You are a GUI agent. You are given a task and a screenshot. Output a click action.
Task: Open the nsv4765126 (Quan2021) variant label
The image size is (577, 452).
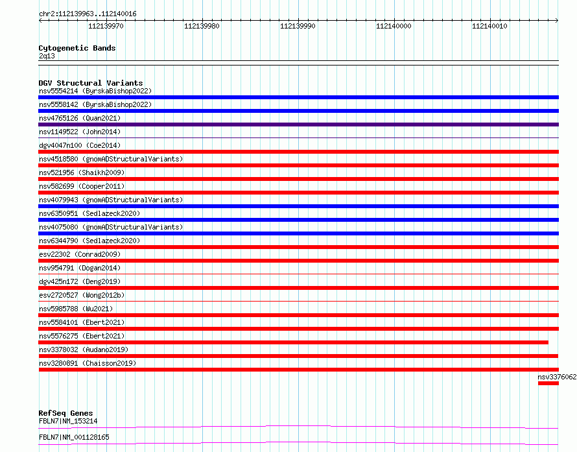click(x=80, y=118)
